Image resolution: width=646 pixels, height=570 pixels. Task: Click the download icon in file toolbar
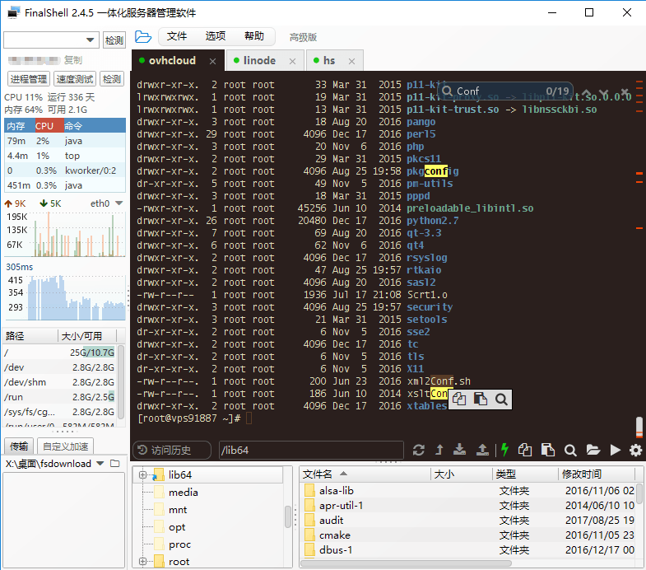[461, 450]
